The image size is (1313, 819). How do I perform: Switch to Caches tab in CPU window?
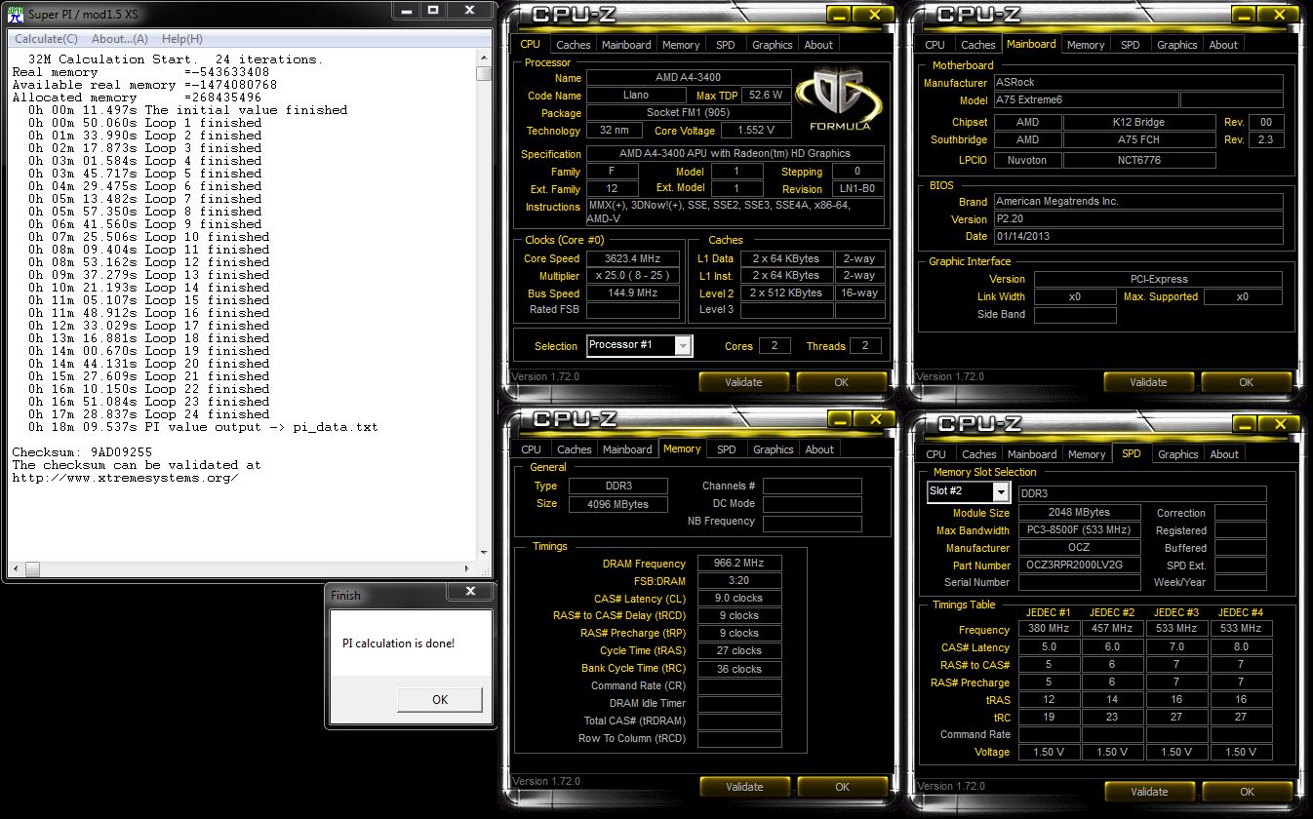(x=574, y=45)
